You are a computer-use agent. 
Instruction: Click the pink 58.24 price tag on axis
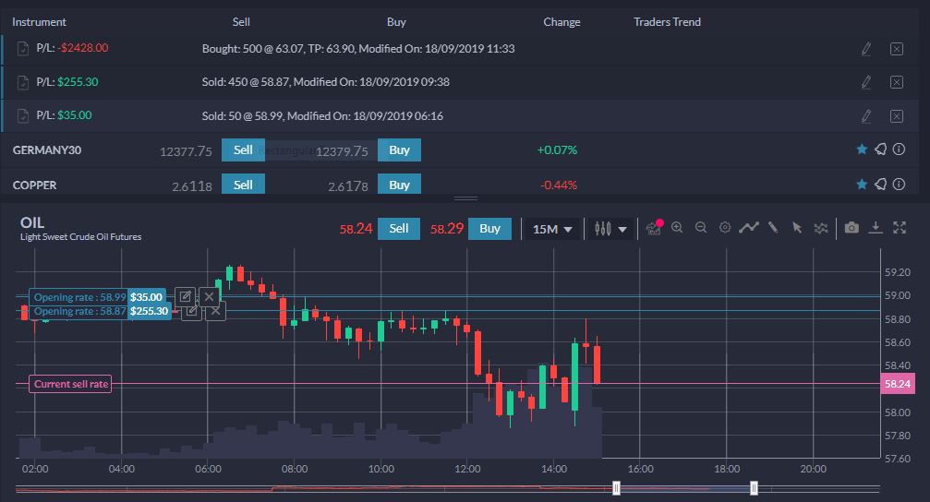point(898,384)
